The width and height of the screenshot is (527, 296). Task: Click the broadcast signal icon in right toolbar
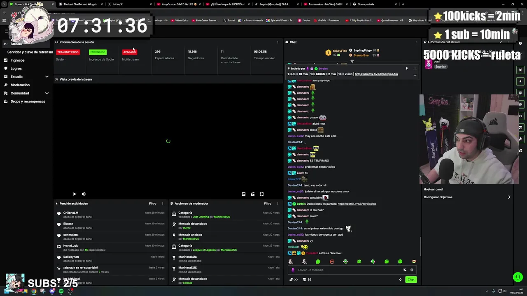point(520,116)
